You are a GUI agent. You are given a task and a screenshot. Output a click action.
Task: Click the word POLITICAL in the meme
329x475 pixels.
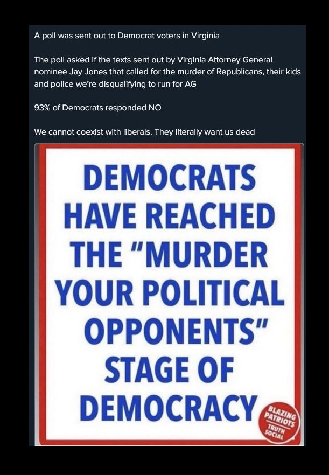click(216, 292)
